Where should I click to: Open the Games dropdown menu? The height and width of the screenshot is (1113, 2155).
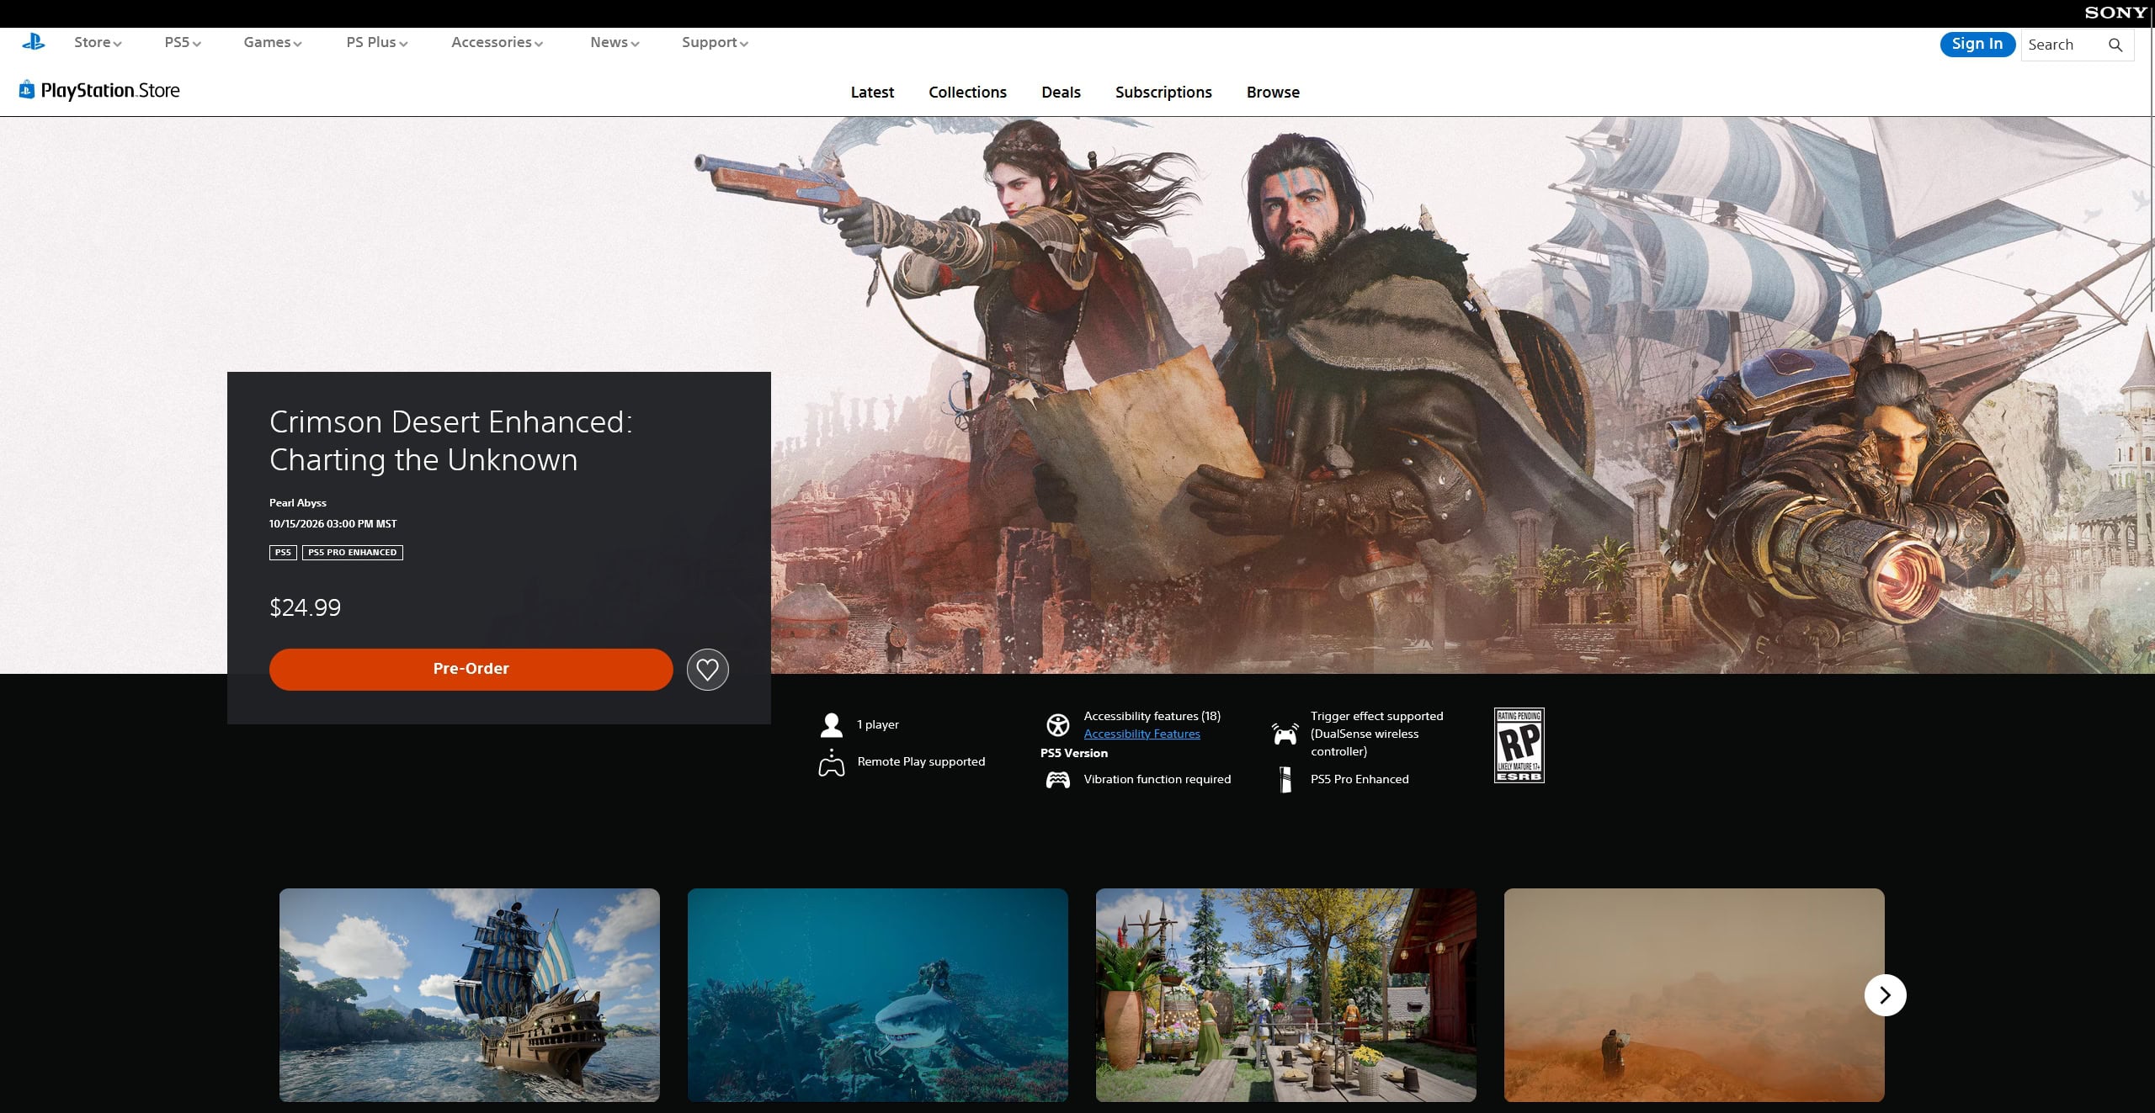(x=273, y=43)
